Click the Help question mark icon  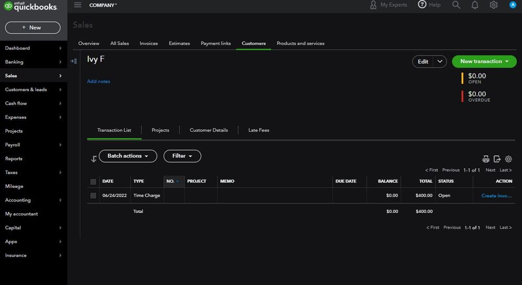pyautogui.click(x=422, y=5)
